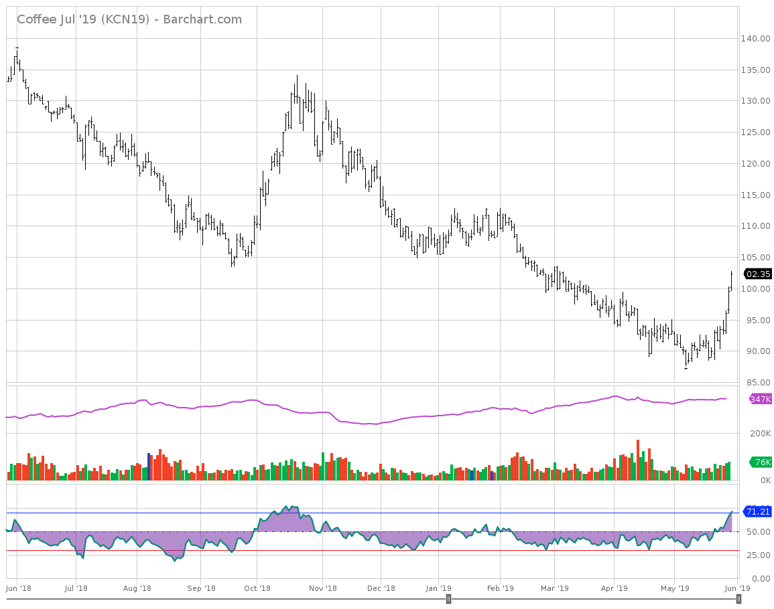Click the open interest label 347K
Viewport: 774px width, 609px height.
[760, 399]
